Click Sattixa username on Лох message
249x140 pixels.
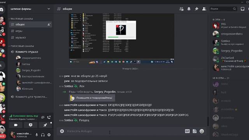(x=68, y=86)
